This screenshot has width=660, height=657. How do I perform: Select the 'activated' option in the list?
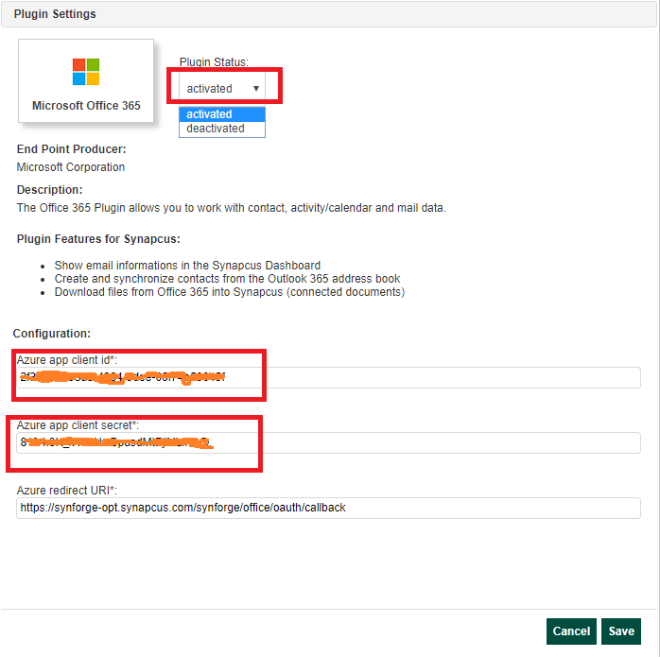(x=222, y=114)
